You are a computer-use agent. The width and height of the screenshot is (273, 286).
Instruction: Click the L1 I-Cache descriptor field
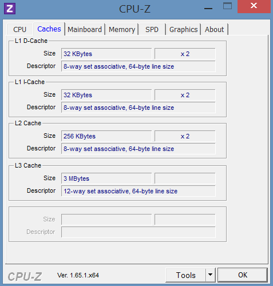coord(139,108)
